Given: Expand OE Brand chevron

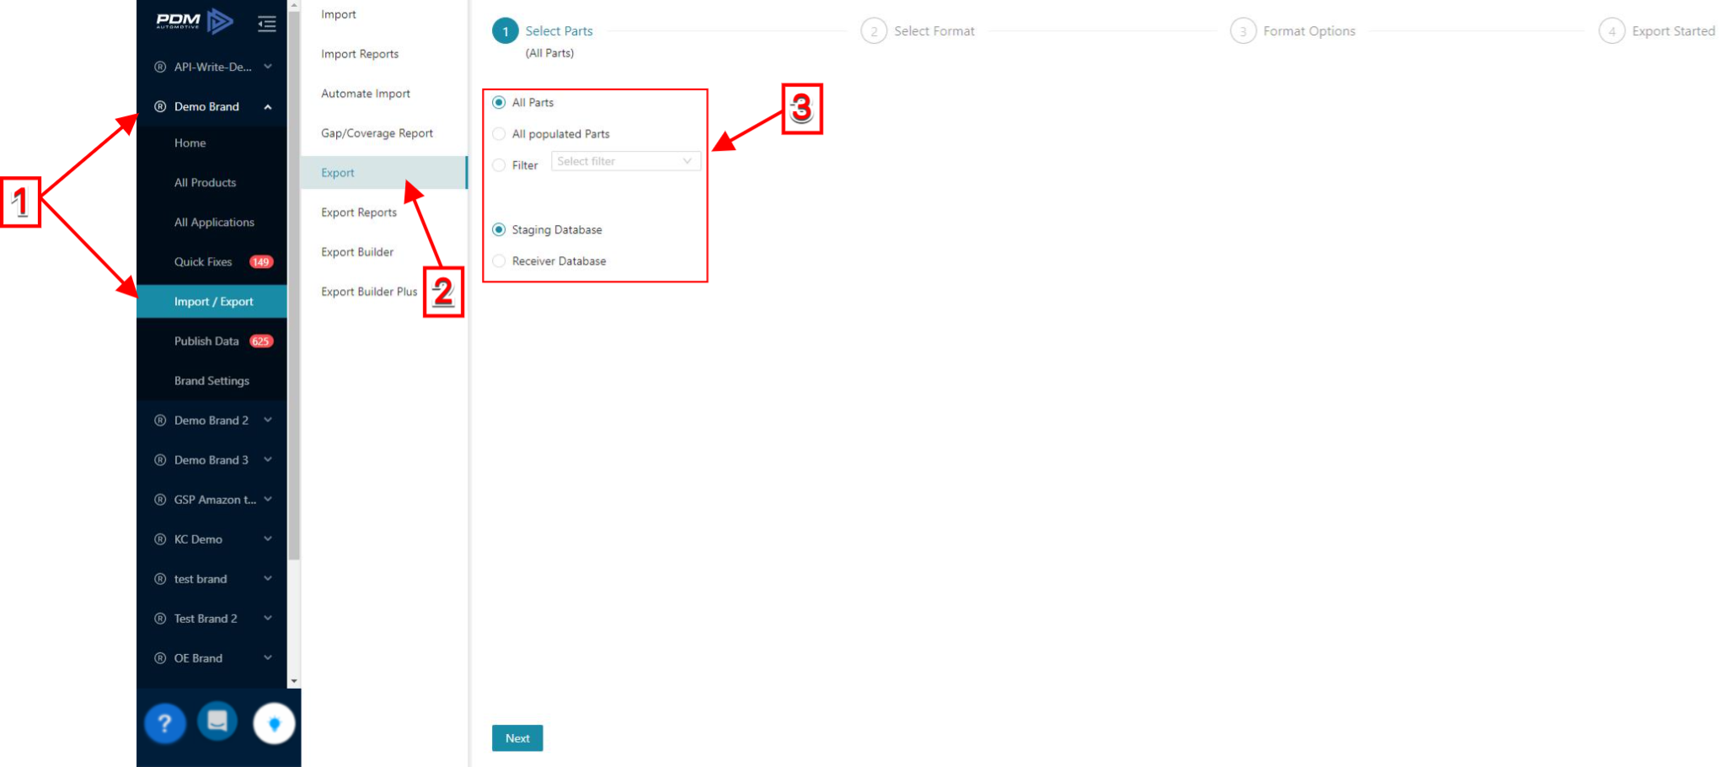Looking at the screenshot, I should click(268, 657).
